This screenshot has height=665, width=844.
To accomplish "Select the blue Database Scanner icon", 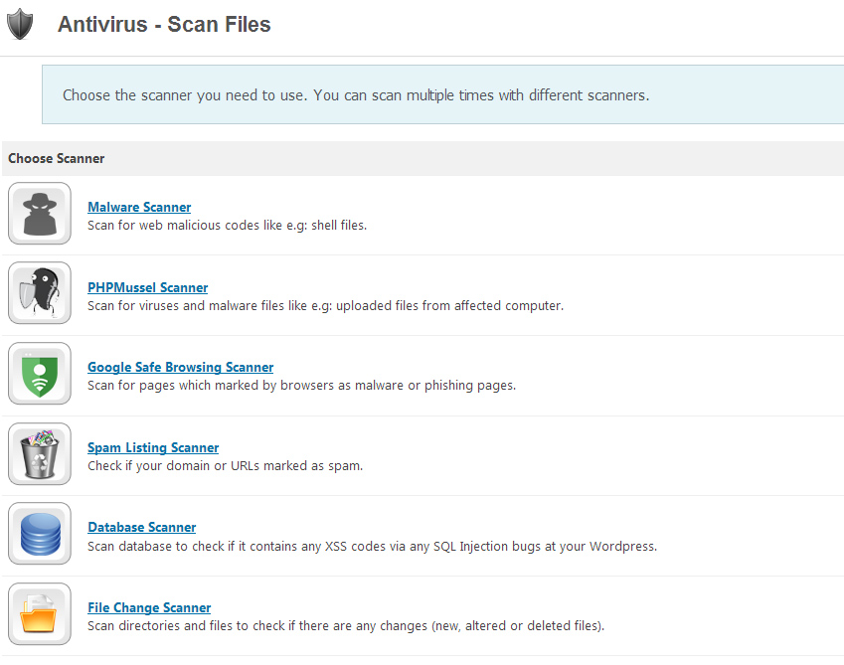I will (x=40, y=534).
